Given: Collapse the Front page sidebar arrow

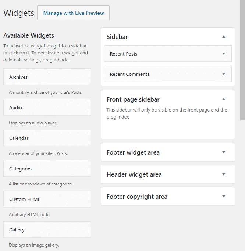Looking at the screenshot, I should [x=223, y=99].
